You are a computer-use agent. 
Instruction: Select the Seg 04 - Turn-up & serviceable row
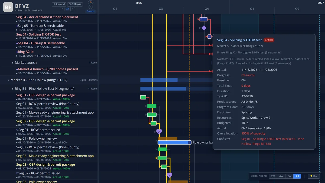point(49,45)
